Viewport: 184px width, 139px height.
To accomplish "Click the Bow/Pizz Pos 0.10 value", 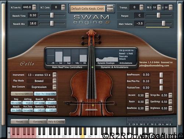I will (146, 81).
